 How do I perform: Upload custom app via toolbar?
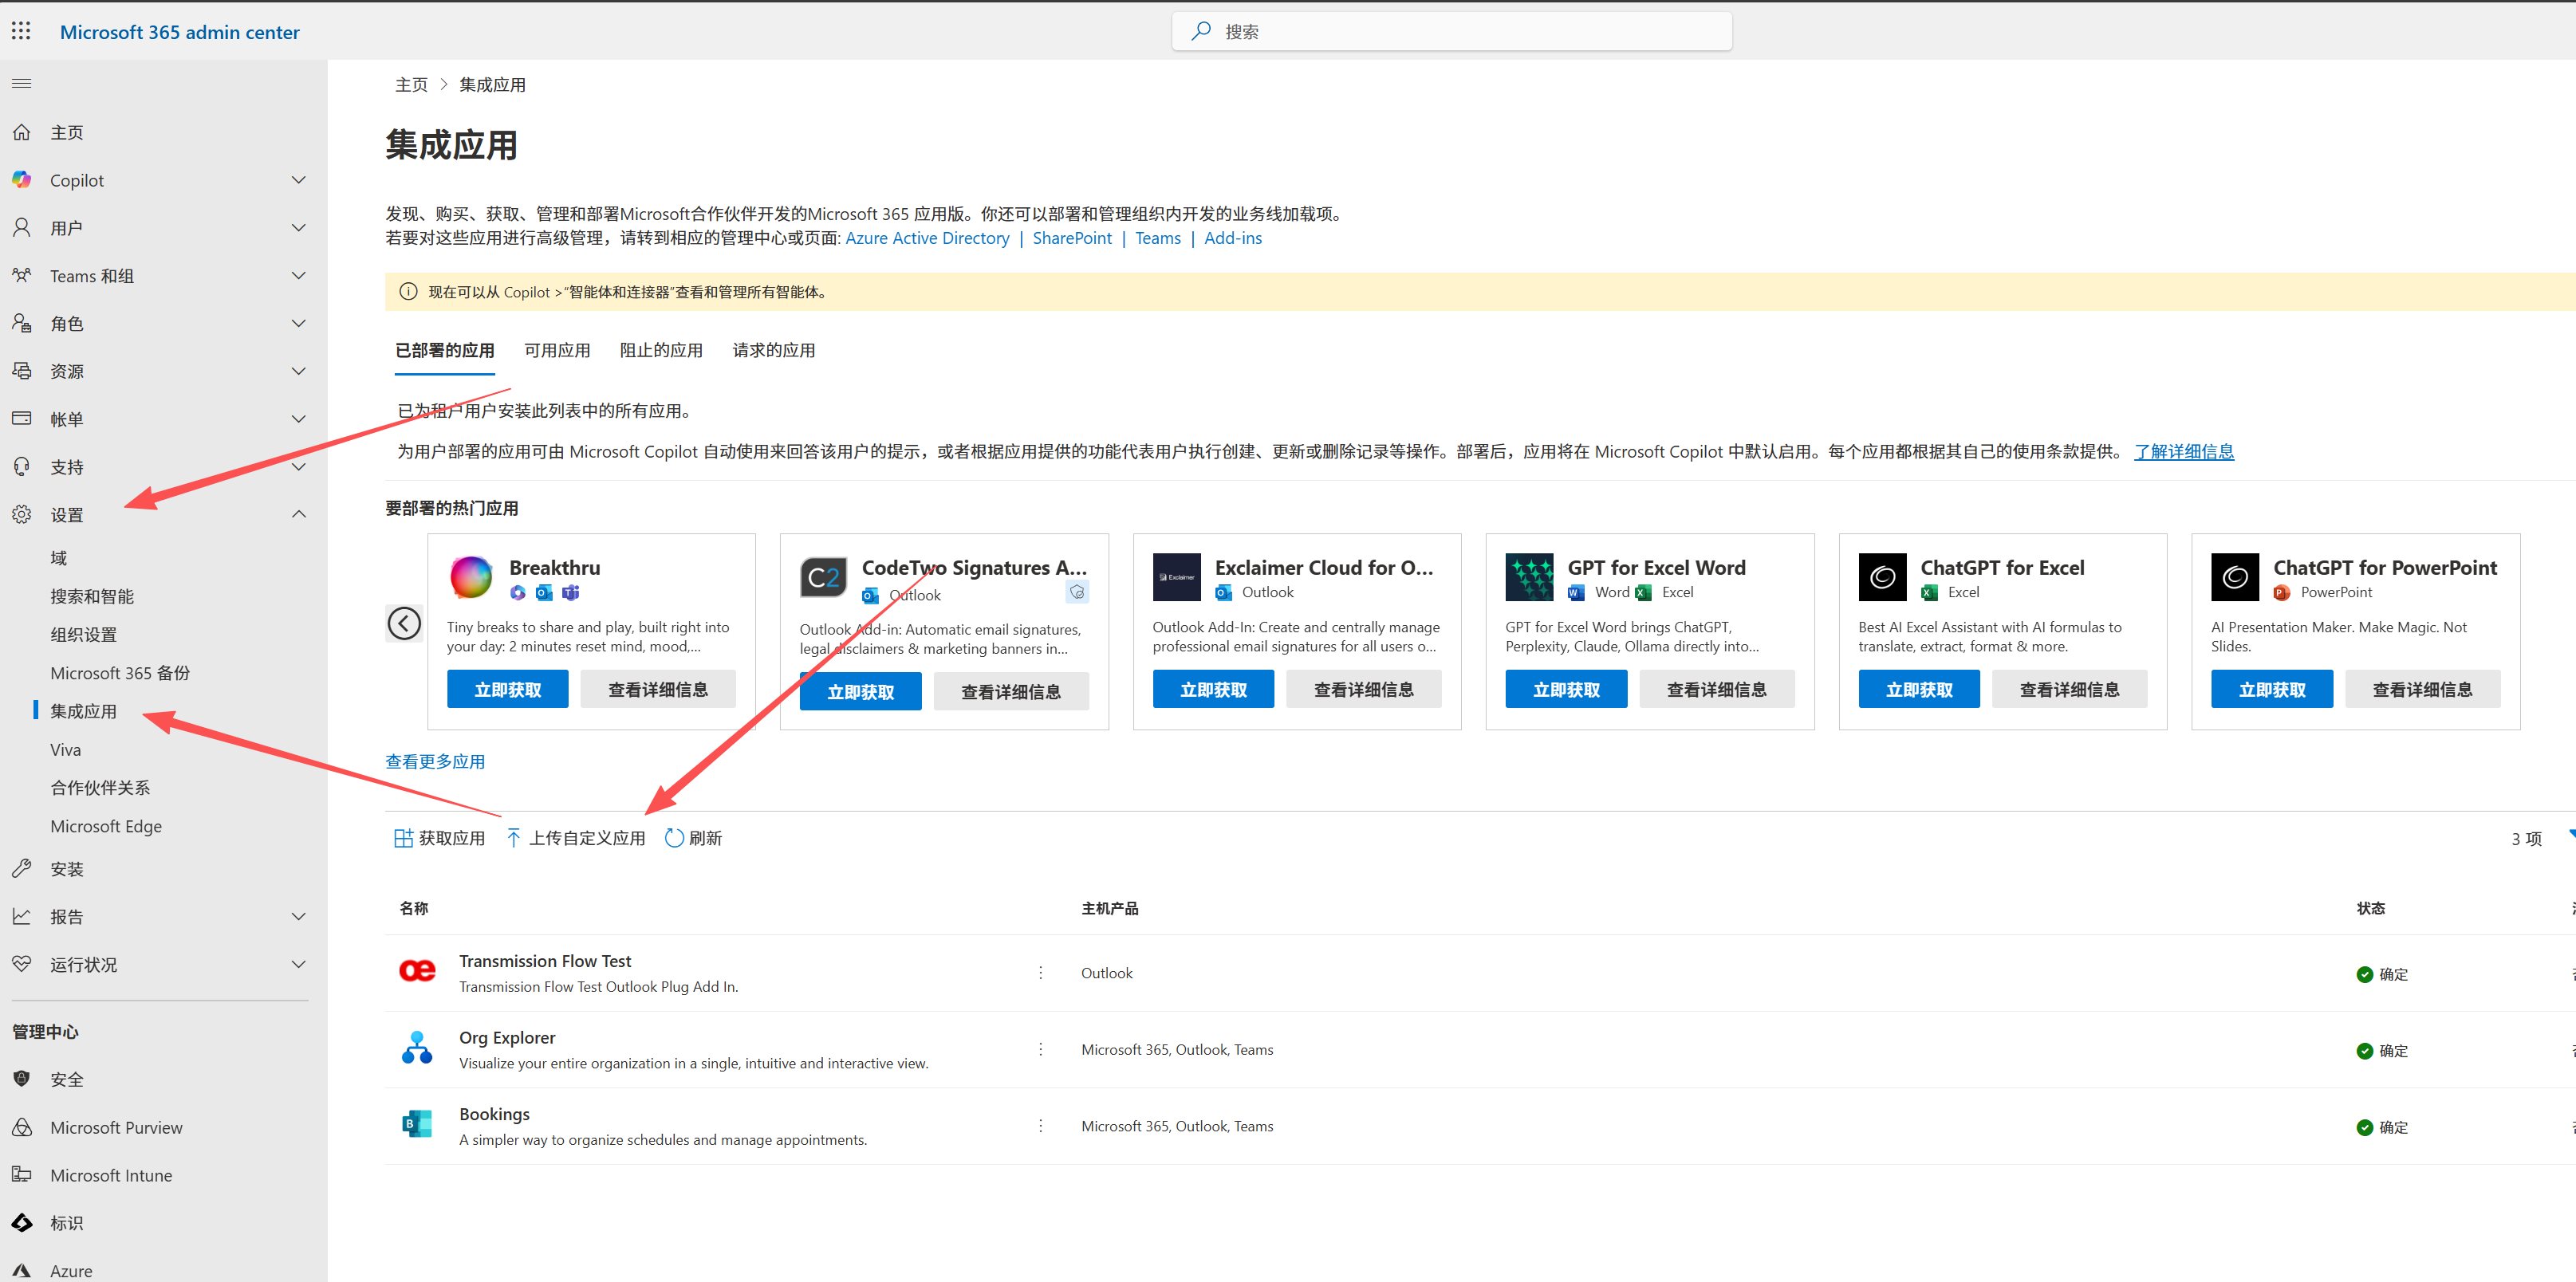pyautogui.click(x=576, y=838)
